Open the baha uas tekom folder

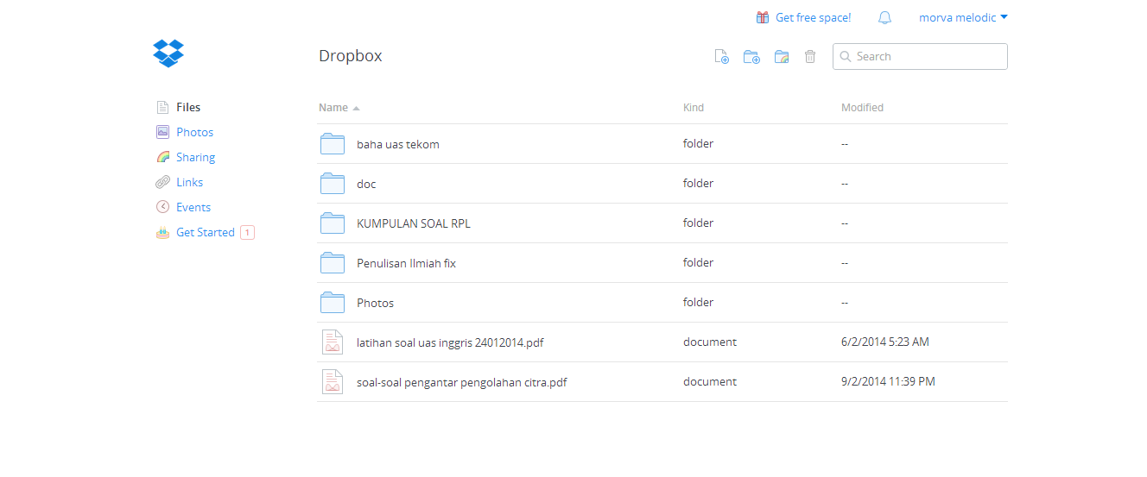pyautogui.click(x=398, y=144)
